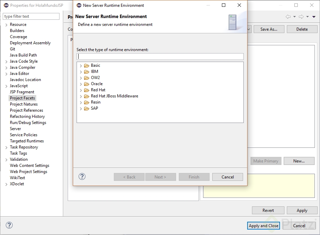Select Project References page
The image size is (320, 235).
tap(27, 110)
